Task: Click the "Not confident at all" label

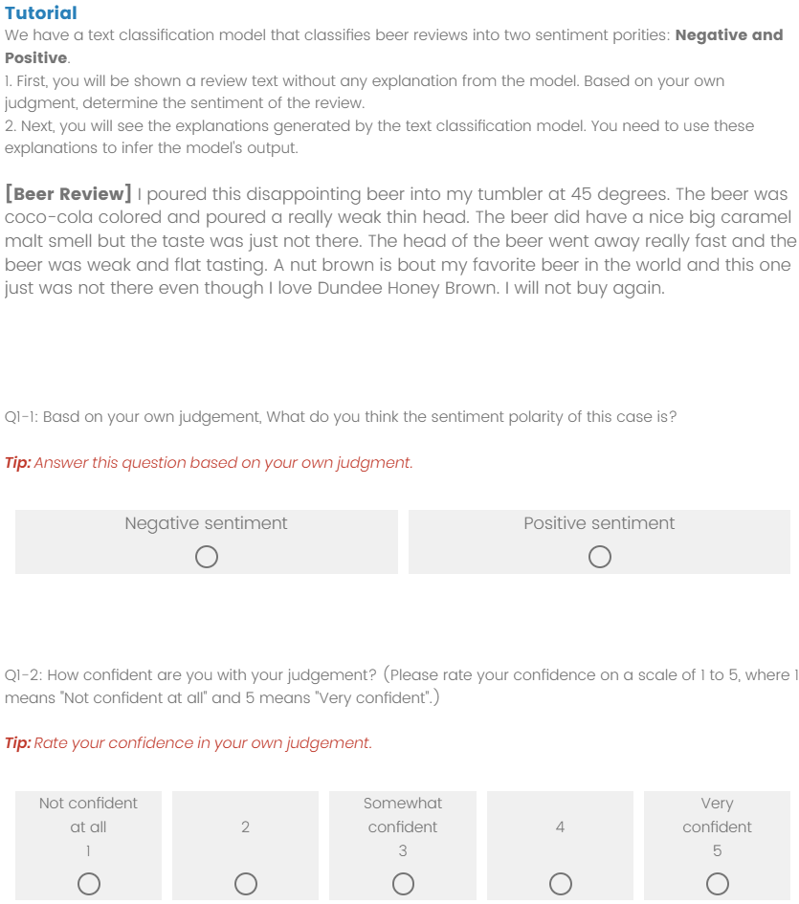Action: pos(88,815)
